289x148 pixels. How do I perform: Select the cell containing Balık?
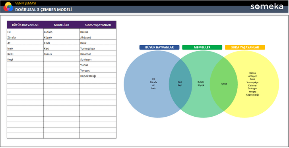tap(98, 42)
